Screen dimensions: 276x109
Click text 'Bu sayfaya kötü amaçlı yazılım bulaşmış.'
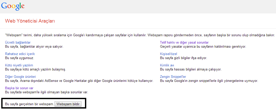pyautogui.click(x=36, y=69)
